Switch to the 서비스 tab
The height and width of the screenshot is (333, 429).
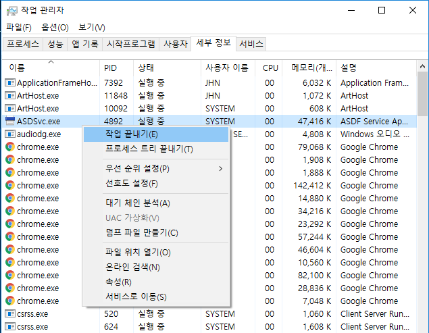[251, 44]
